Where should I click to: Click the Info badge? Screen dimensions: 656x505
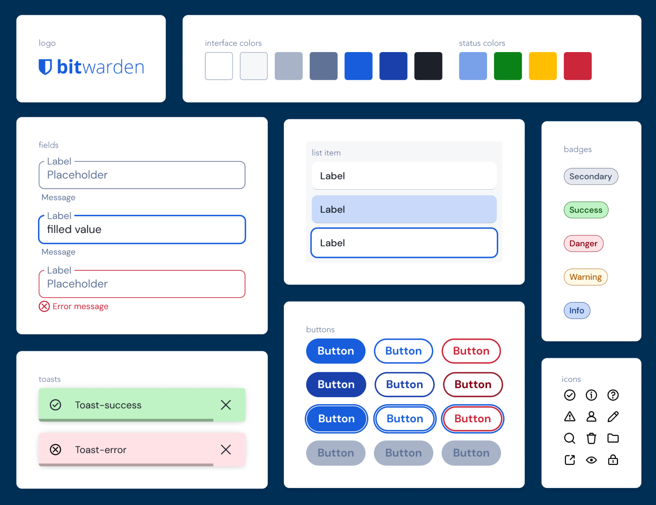pyautogui.click(x=577, y=310)
